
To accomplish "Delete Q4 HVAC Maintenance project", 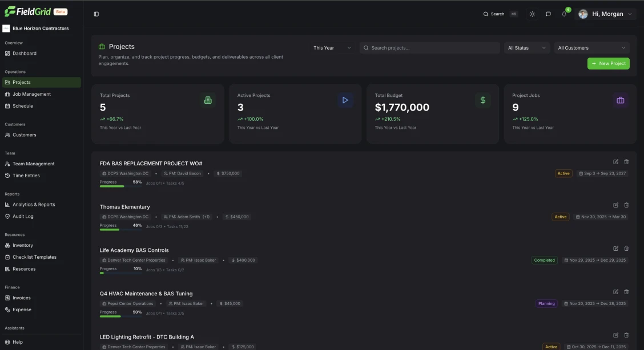I will pyautogui.click(x=626, y=292).
